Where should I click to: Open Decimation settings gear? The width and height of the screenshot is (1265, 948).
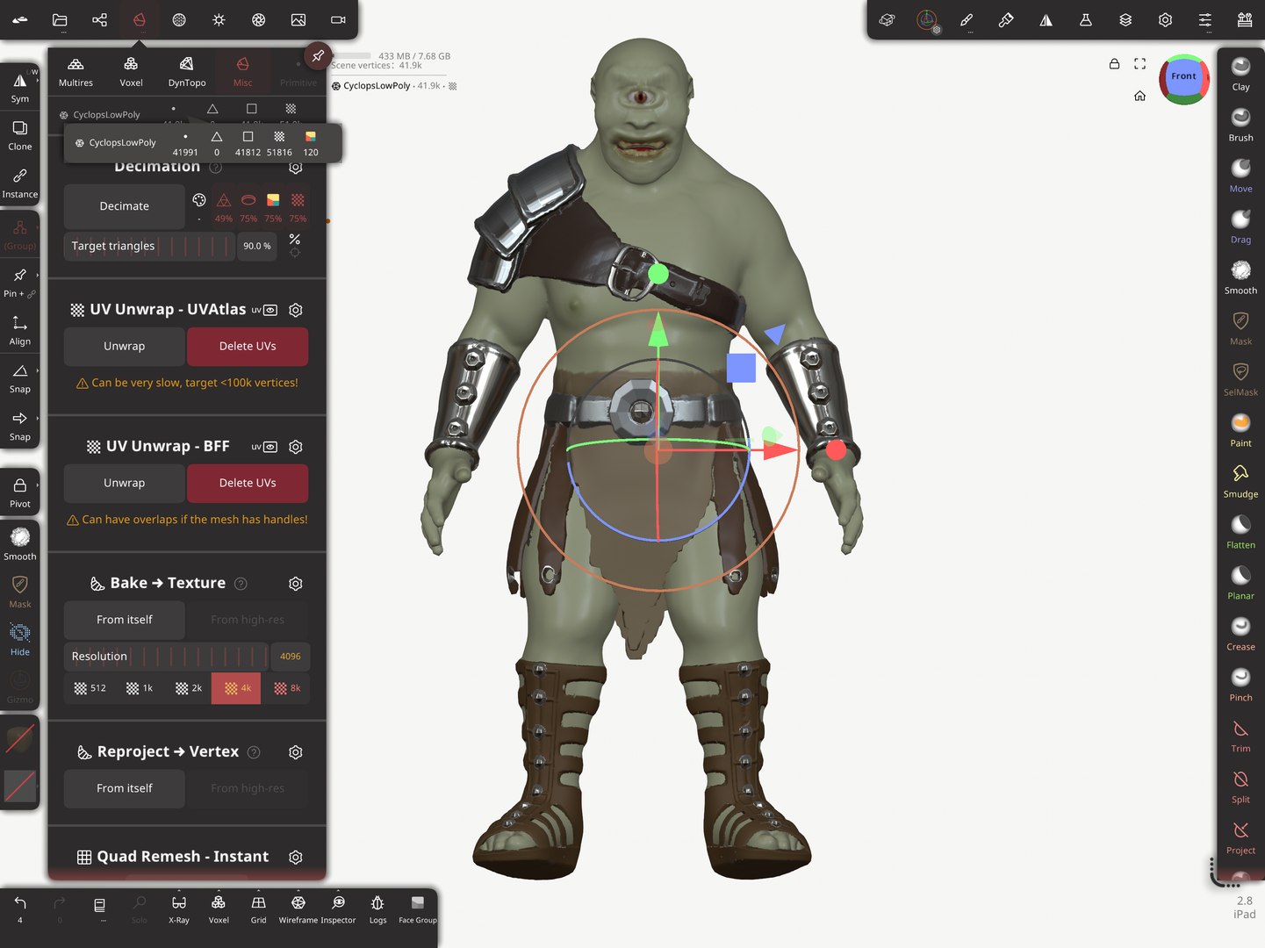pos(296,167)
